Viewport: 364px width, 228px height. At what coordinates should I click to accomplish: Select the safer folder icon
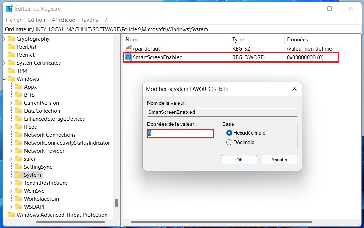tap(19, 159)
